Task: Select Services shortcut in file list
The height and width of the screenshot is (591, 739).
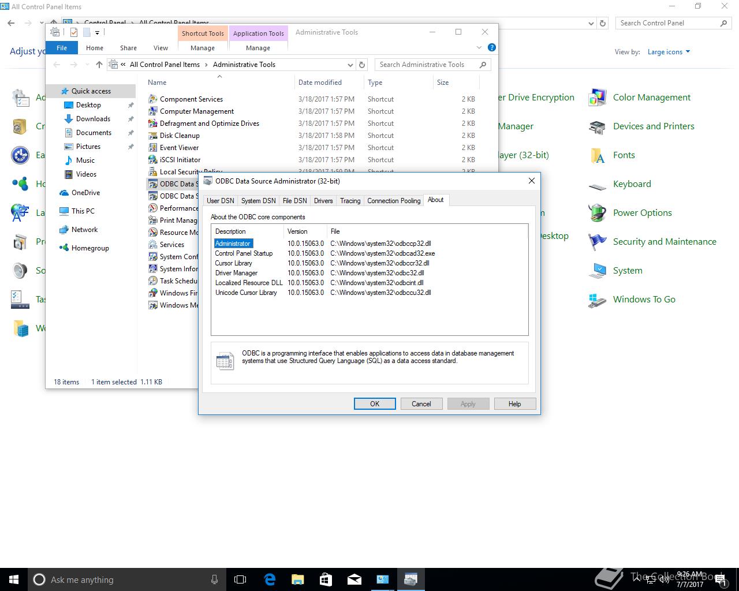Action: (x=171, y=245)
